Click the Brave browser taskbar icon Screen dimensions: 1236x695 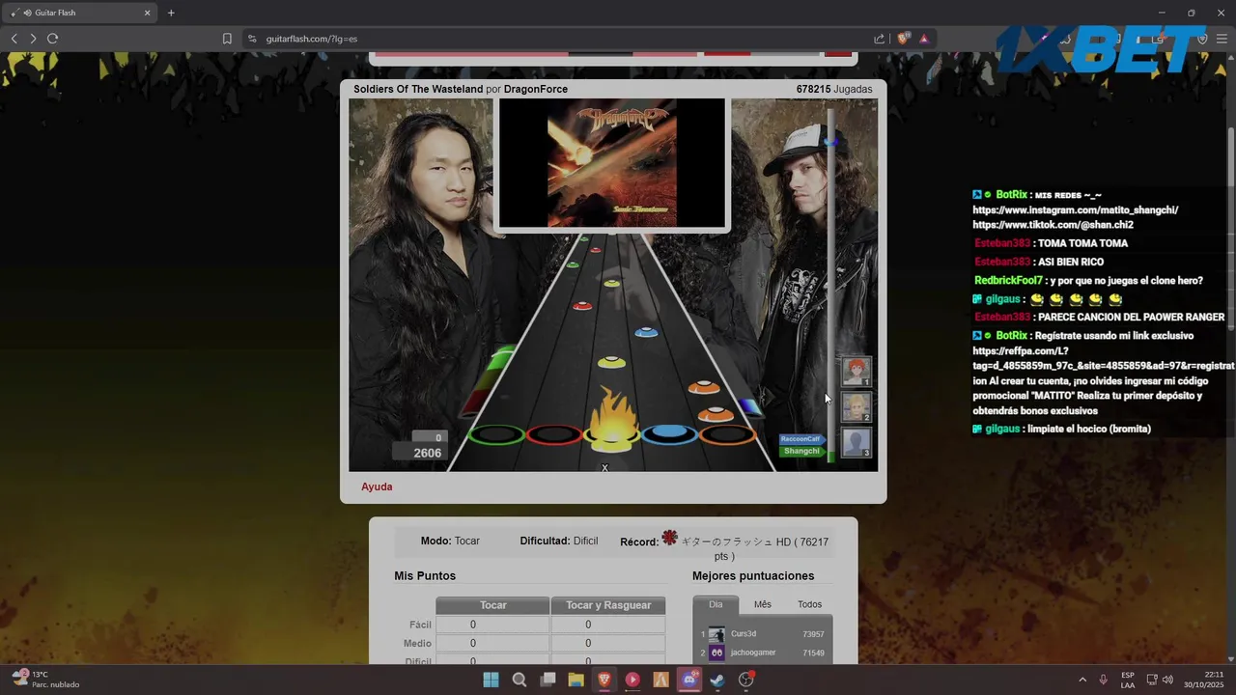coord(604,680)
